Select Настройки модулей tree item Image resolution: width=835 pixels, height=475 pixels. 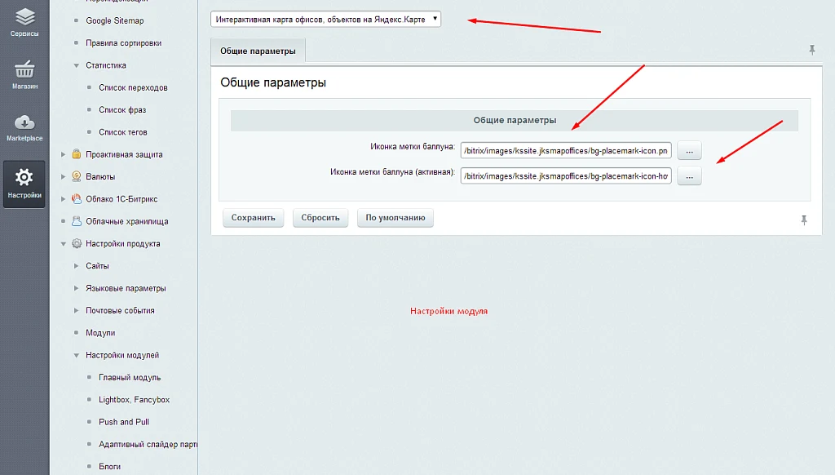point(122,355)
